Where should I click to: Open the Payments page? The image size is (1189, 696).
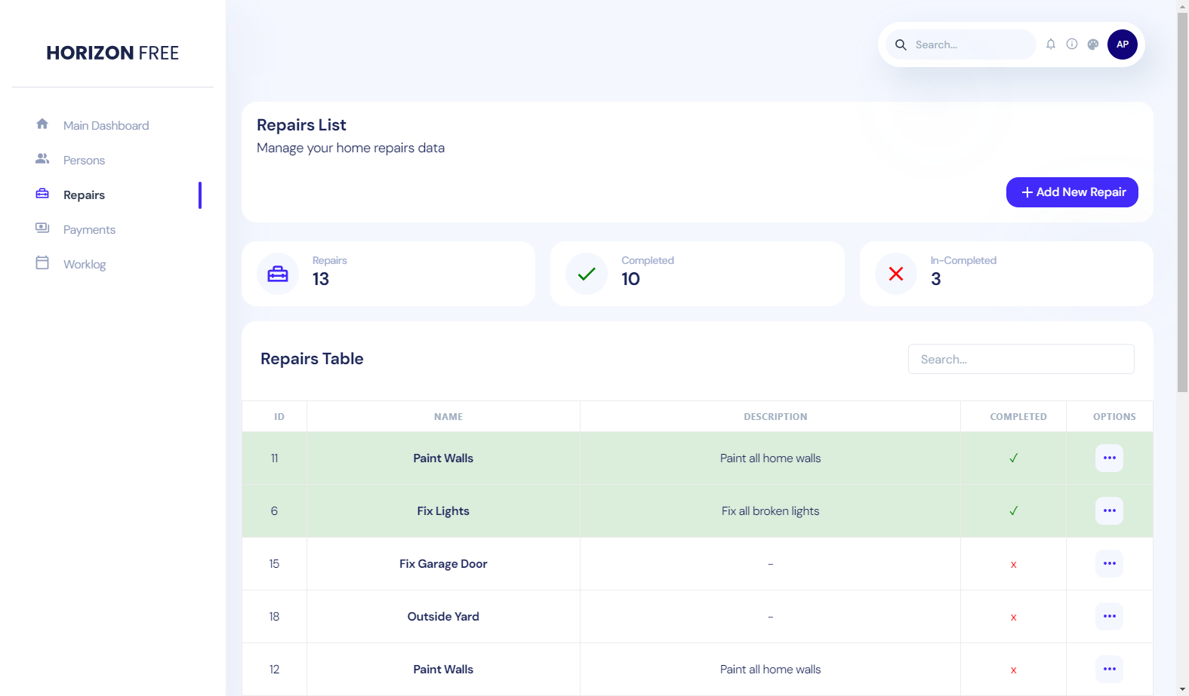click(89, 229)
